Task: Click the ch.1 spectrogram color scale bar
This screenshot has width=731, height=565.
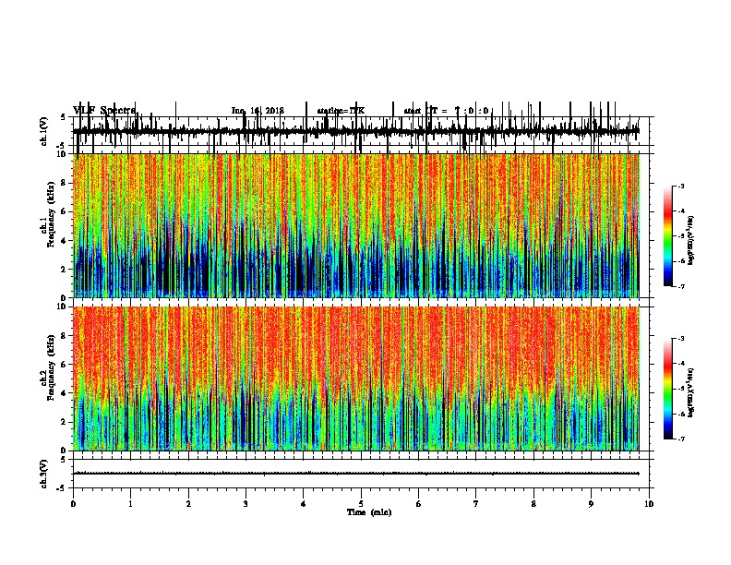Action: click(667, 236)
